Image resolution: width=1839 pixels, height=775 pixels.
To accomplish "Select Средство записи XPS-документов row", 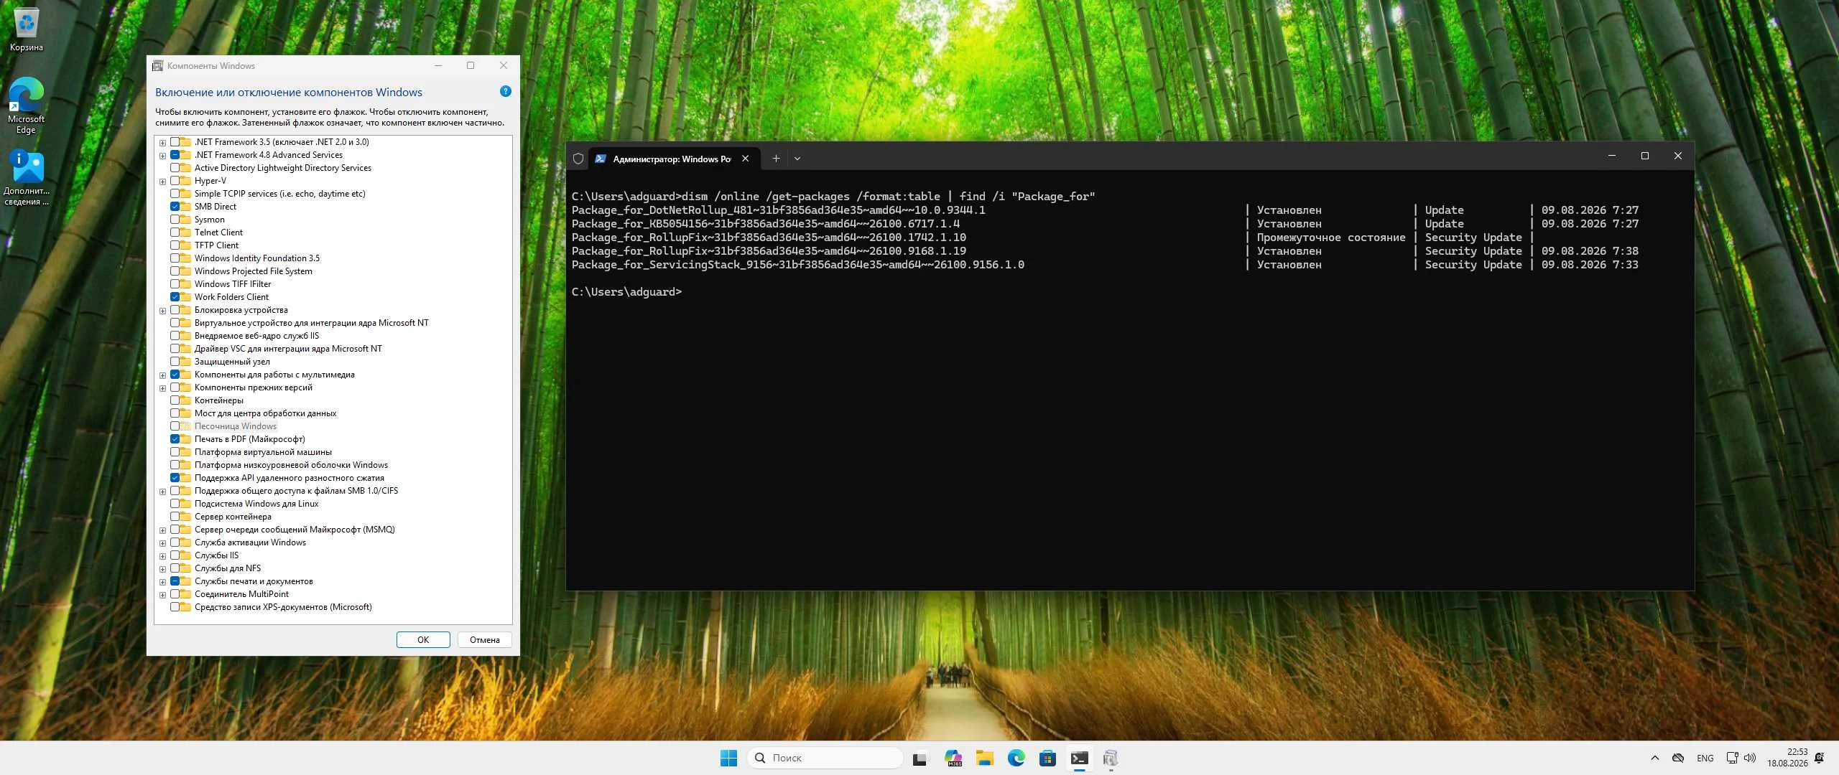I will [283, 607].
